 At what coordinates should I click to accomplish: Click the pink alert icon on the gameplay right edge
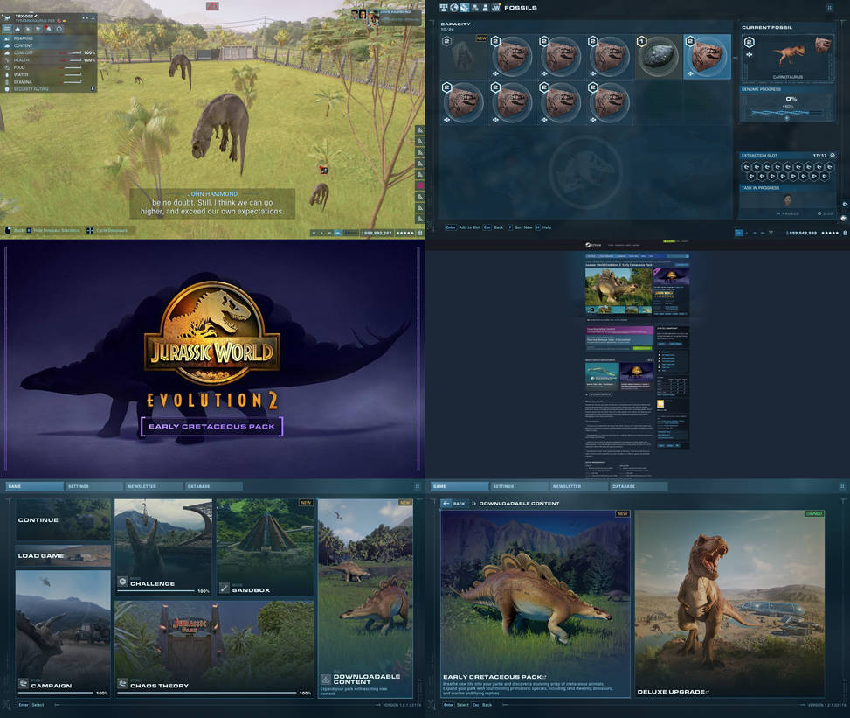[419, 185]
